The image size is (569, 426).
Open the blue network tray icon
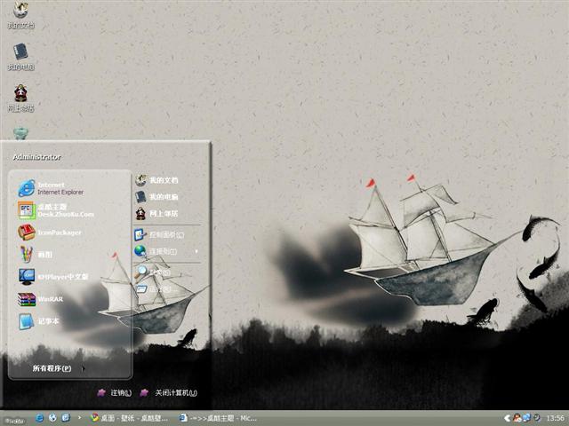tap(527, 418)
